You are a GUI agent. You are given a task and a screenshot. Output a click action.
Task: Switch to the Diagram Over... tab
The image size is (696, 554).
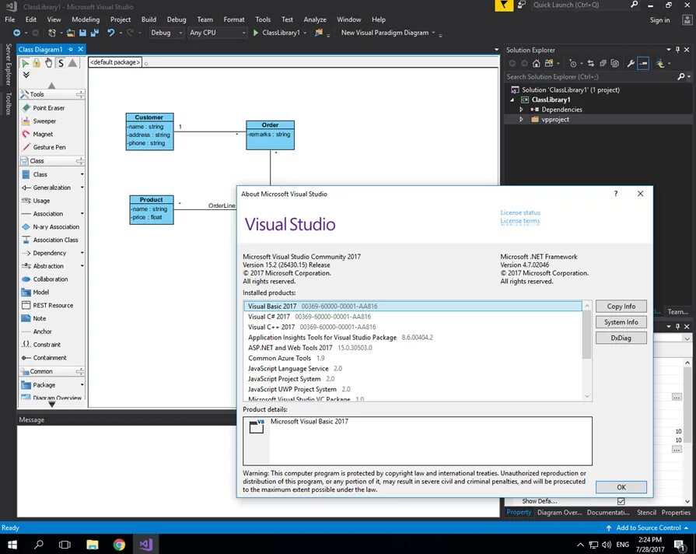[x=559, y=512]
